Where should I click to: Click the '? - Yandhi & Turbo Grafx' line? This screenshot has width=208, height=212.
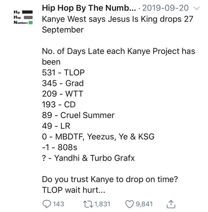coord(88,158)
